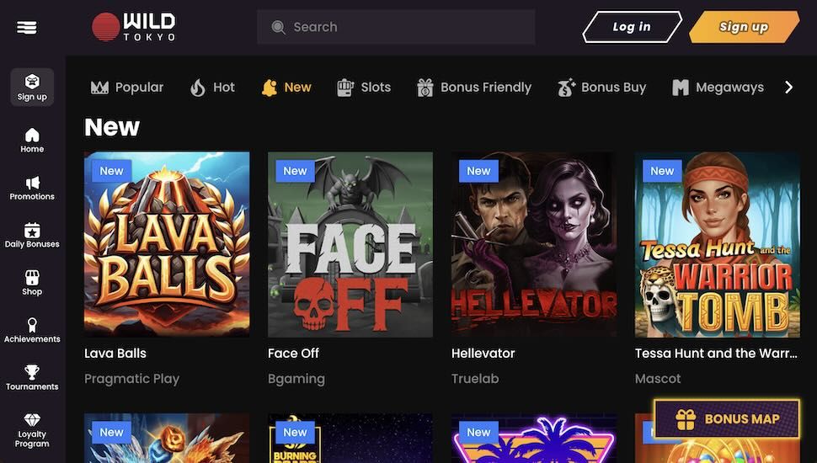Open Home from sidebar
This screenshot has height=463, width=817.
[x=32, y=135]
